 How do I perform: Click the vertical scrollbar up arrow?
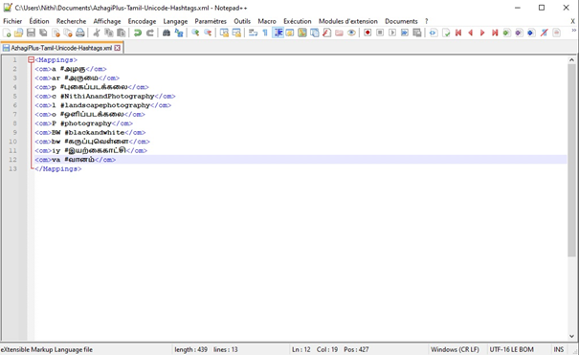coord(572,59)
